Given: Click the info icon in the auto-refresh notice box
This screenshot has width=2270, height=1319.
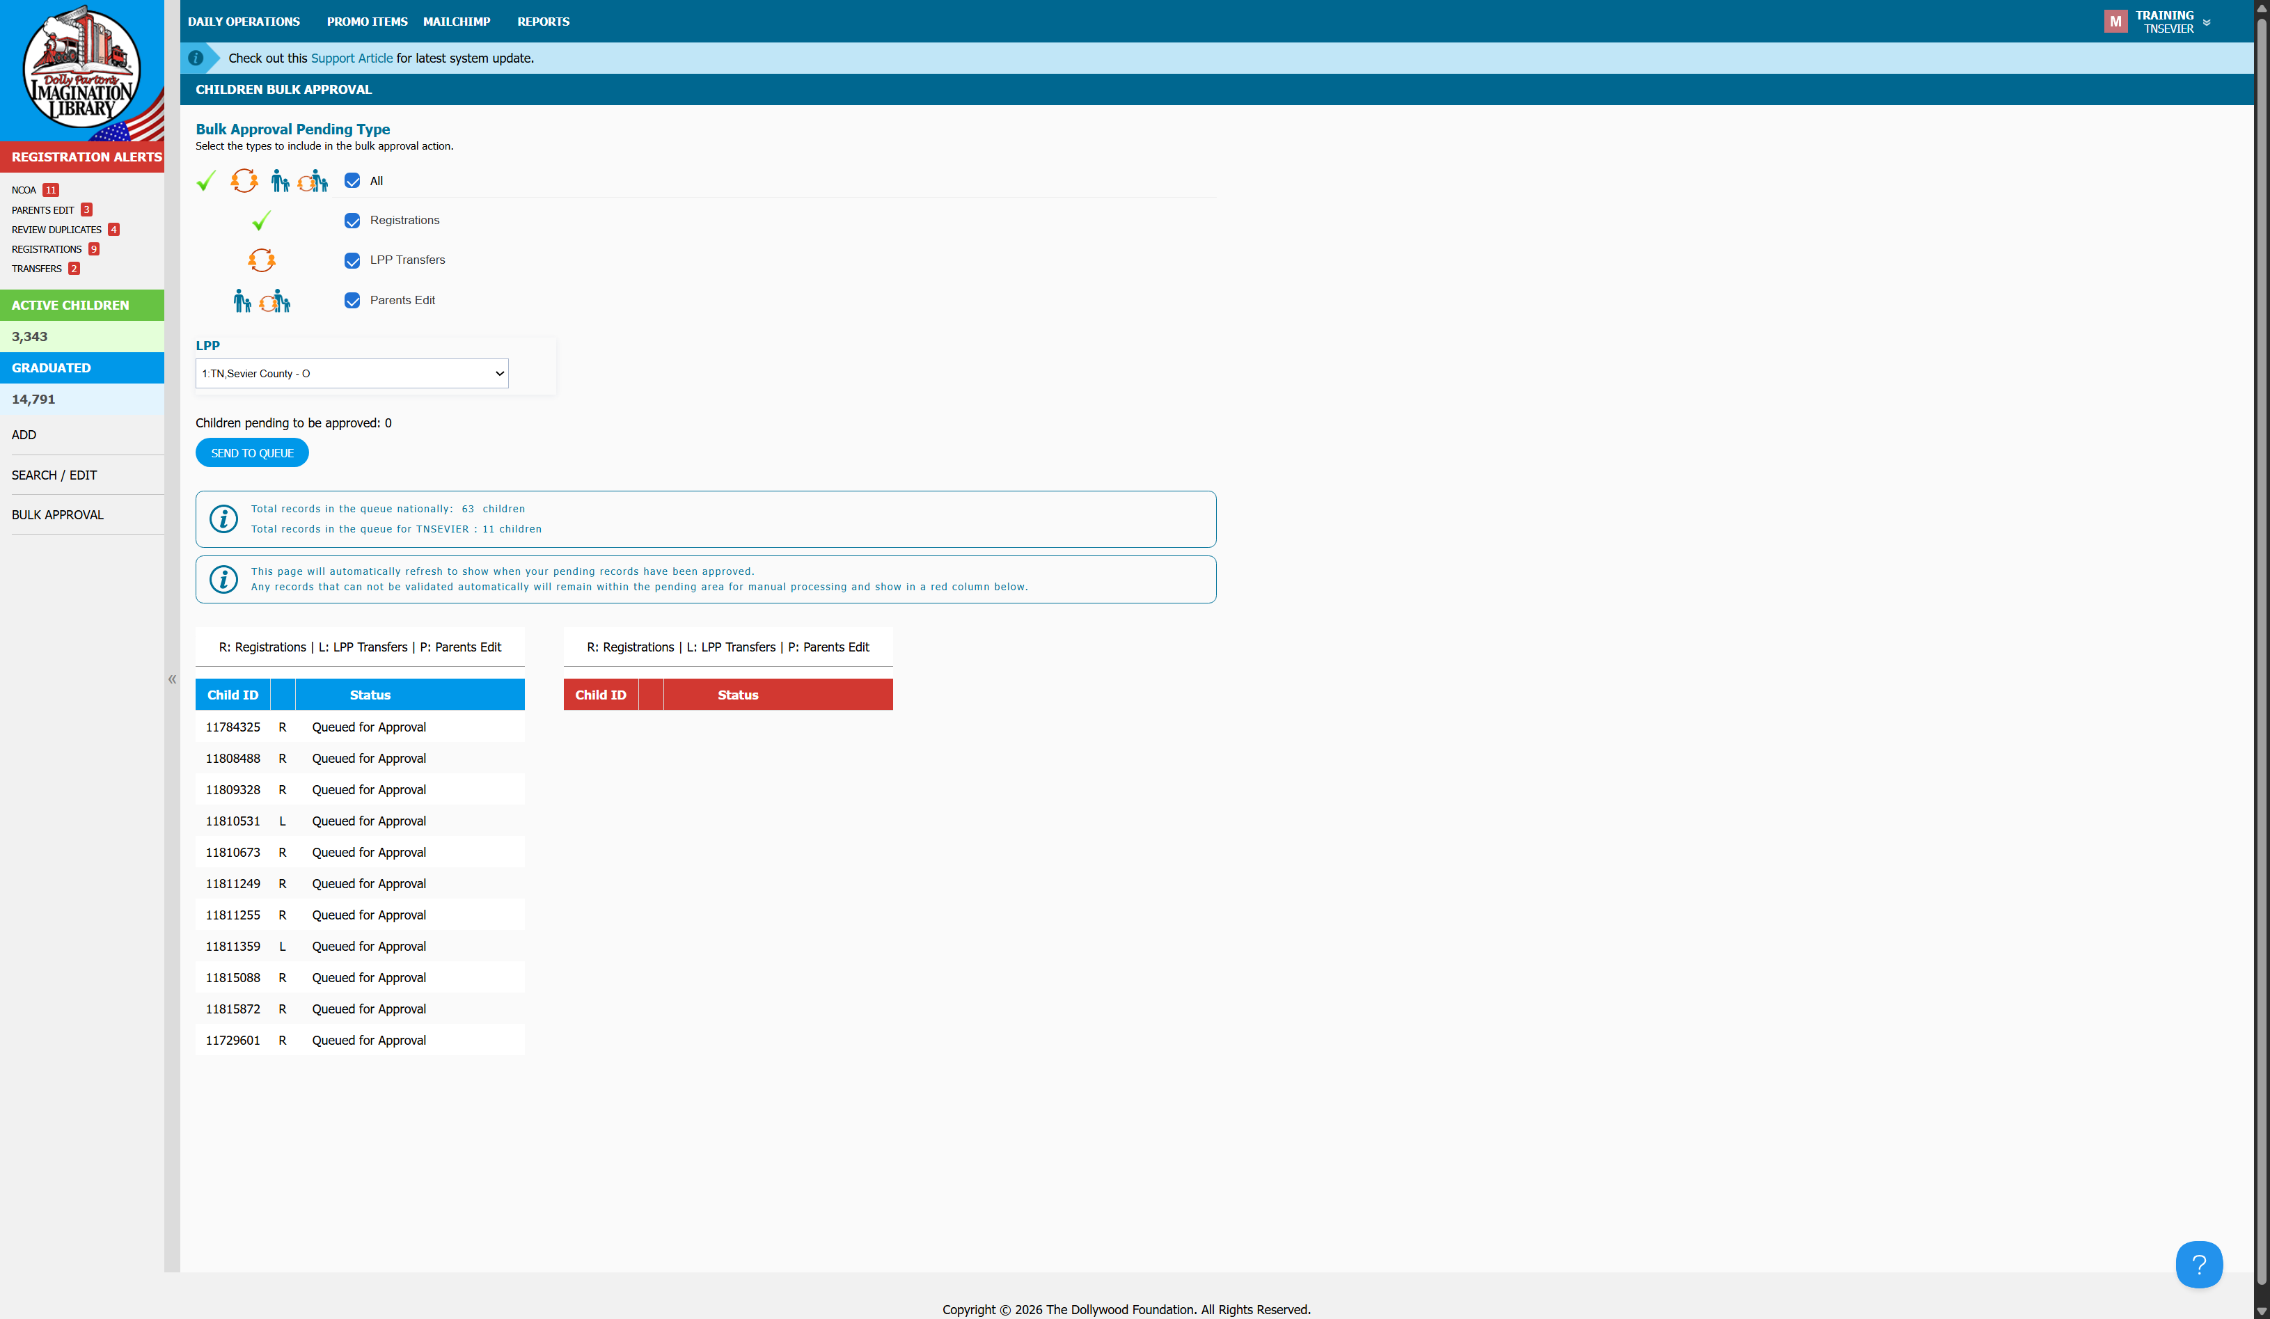Looking at the screenshot, I should [x=223, y=579].
